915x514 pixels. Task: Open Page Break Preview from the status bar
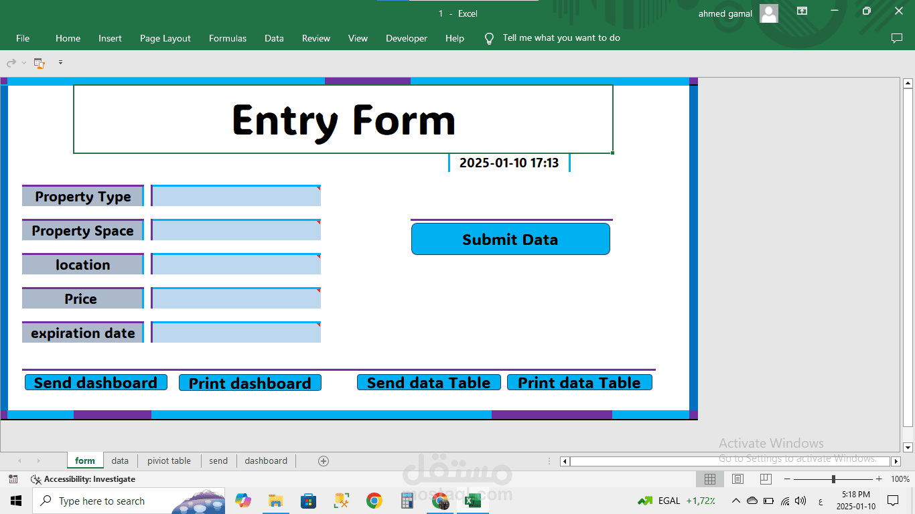764,479
